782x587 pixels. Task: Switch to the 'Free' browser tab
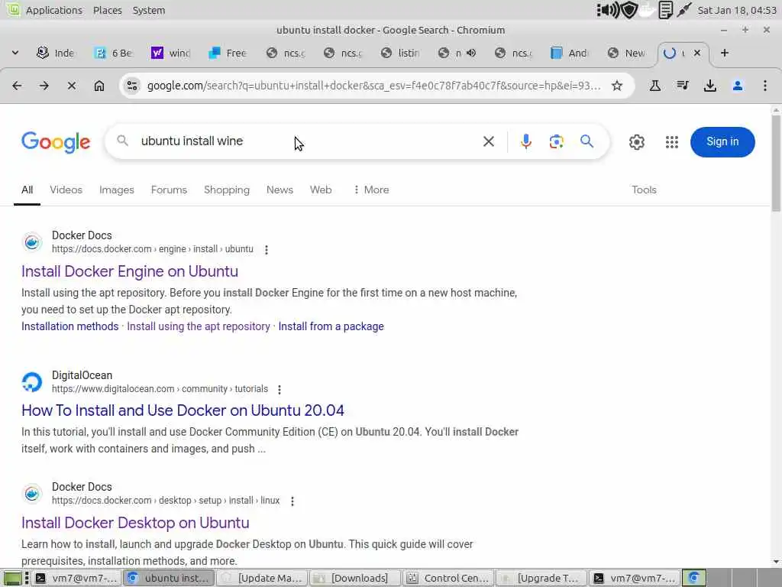pos(228,53)
